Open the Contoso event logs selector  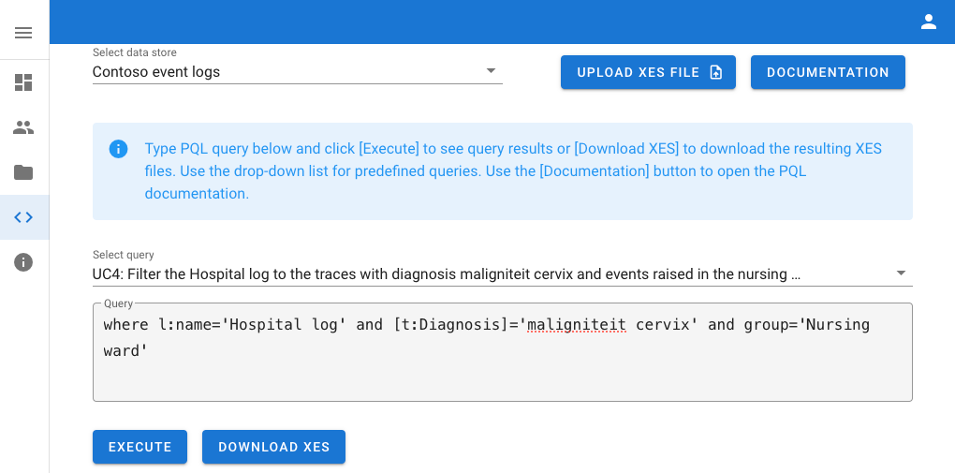(x=281, y=71)
